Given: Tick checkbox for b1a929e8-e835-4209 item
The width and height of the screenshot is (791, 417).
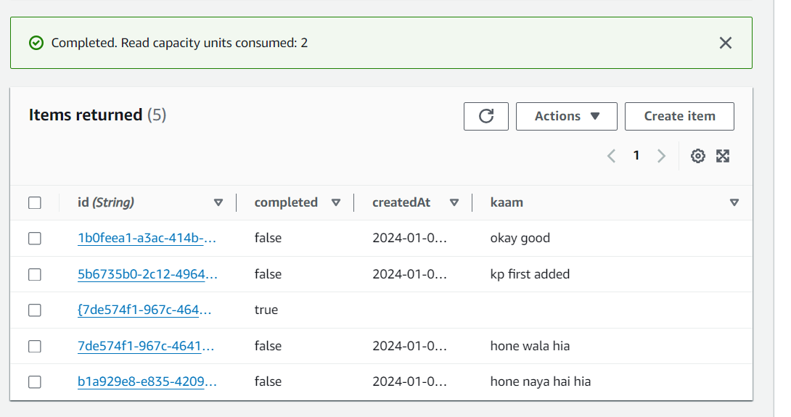Looking at the screenshot, I should pyautogui.click(x=35, y=382).
